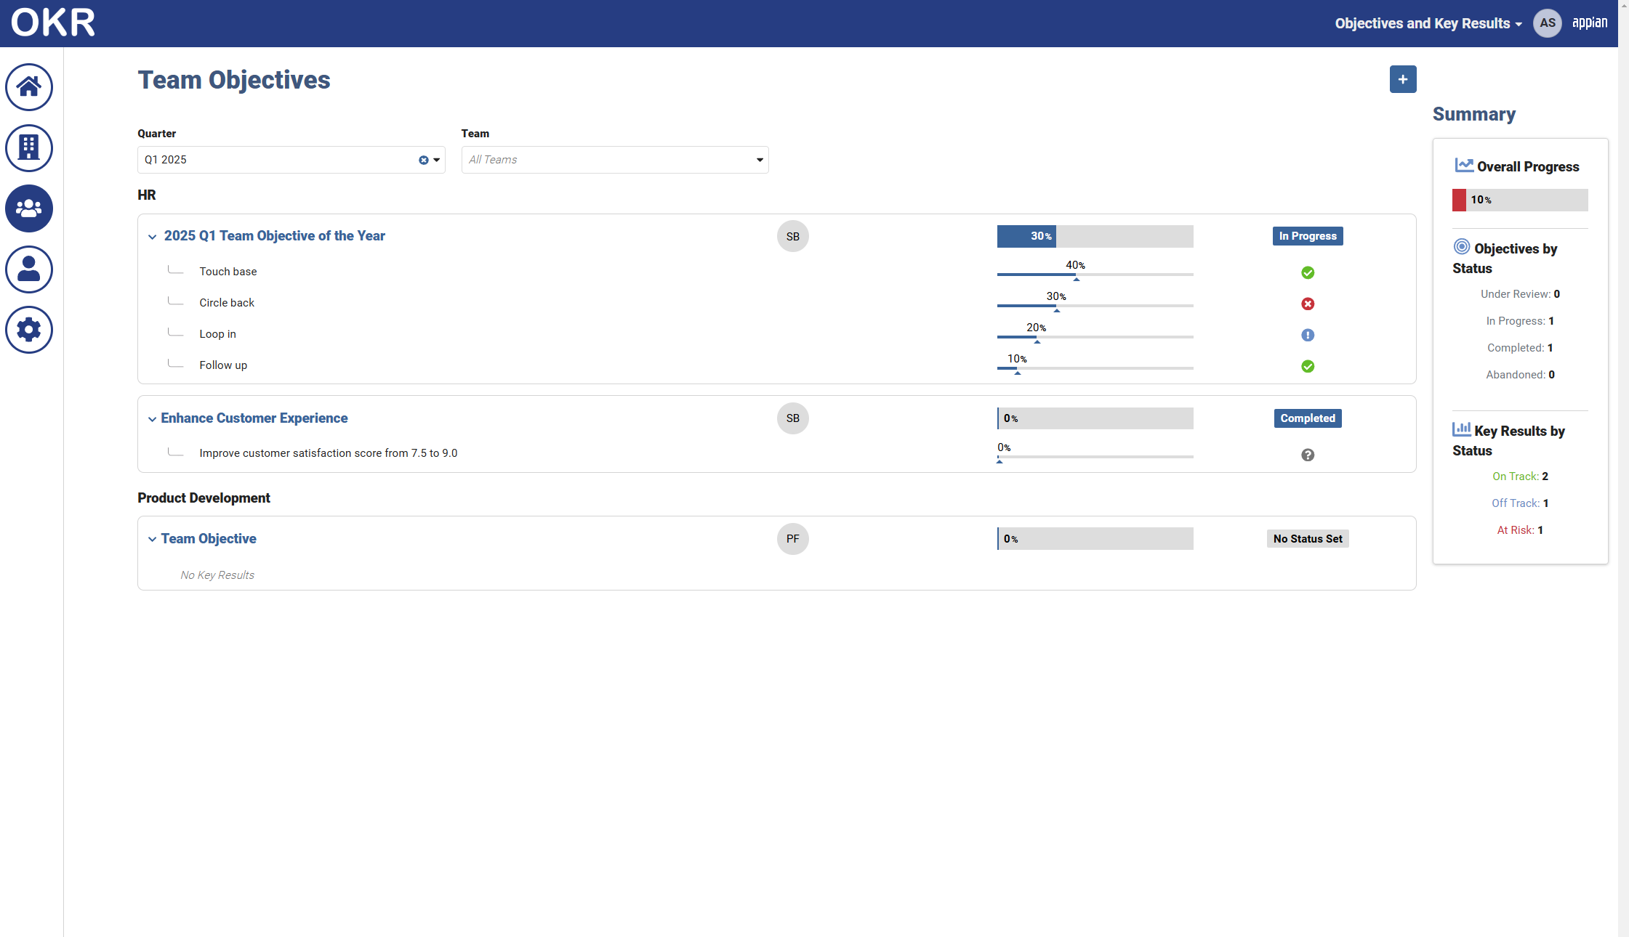Image resolution: width=1629 pixels, height=937 pixels.
Task: Open Objectives and Key Results menu
Action: click(1428, 23)
